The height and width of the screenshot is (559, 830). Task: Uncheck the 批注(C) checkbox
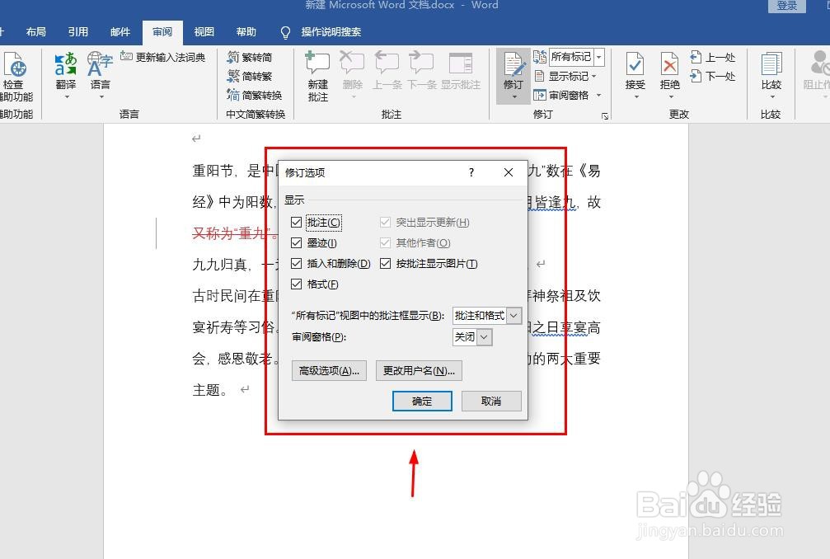[296, 222]
